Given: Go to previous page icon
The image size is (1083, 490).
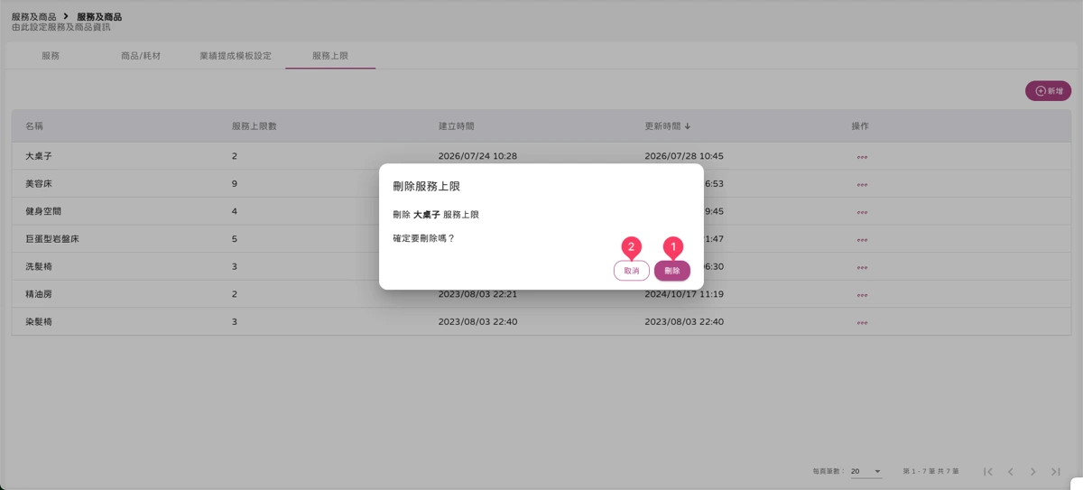Looking at the screenshot, I should 1011,471.
